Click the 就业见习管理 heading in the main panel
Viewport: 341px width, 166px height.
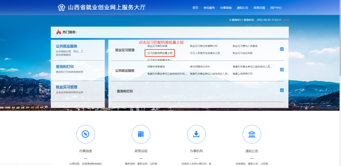click(x=125, y=50)
